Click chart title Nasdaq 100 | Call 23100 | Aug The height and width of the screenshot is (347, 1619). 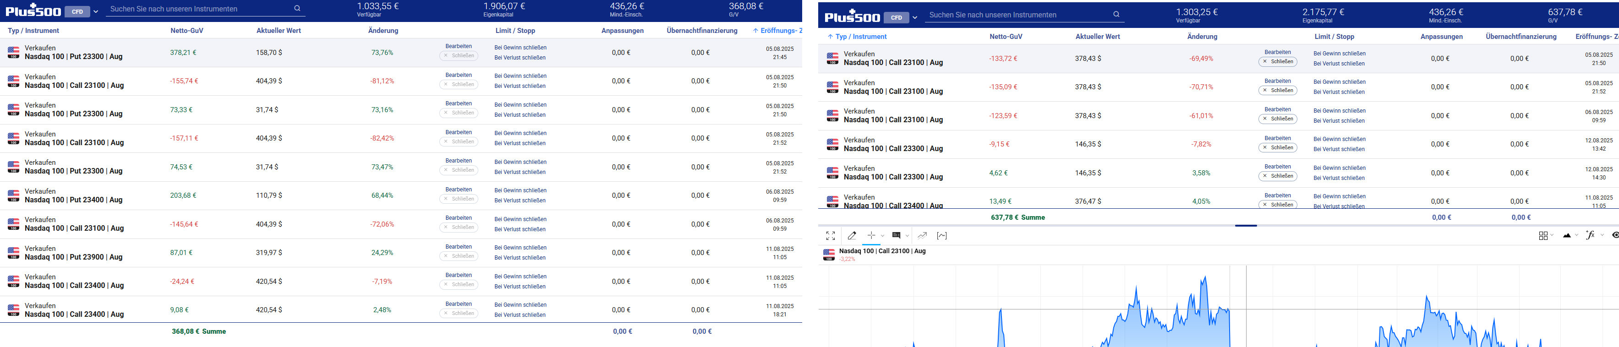tap(882, 251)
